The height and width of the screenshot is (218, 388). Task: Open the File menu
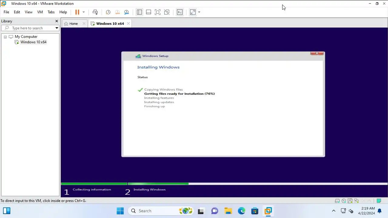(x=6, y=12)
